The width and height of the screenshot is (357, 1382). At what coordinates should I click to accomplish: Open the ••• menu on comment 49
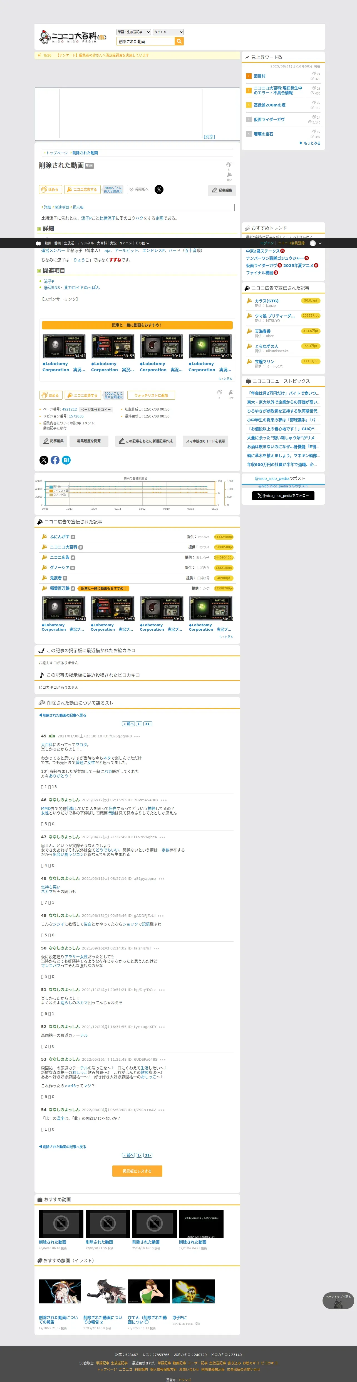pyautogui.click(x=161, y=916)
